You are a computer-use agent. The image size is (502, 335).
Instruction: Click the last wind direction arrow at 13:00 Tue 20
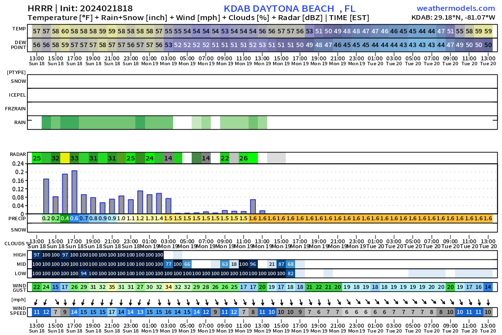tap(488, 302)
